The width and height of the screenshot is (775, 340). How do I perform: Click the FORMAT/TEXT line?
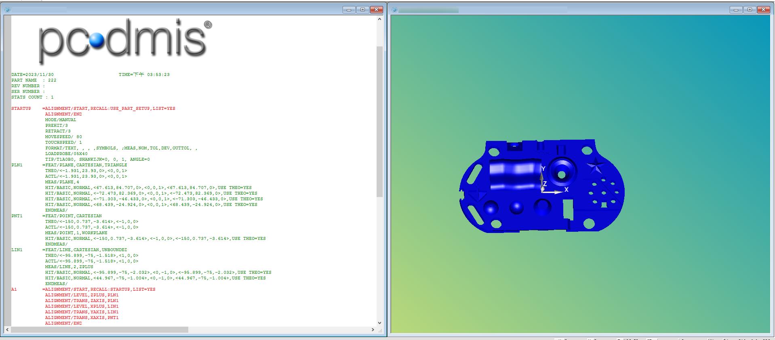(x=121, y=148)
